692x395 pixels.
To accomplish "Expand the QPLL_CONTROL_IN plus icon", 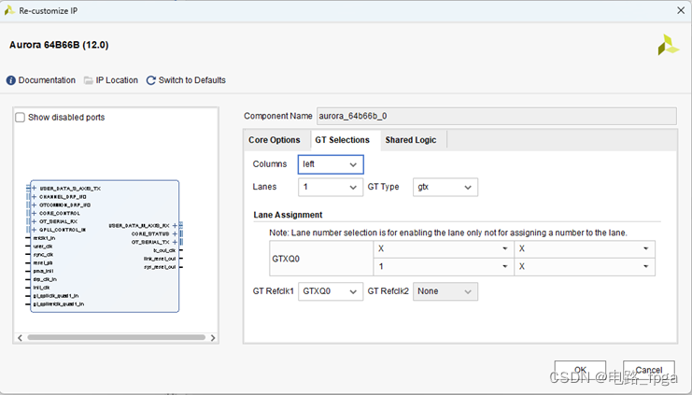I will 34,230.
